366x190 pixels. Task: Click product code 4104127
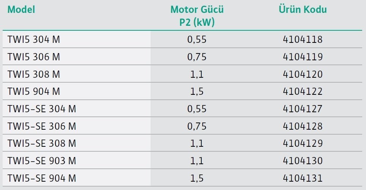(x=303, y=109)
